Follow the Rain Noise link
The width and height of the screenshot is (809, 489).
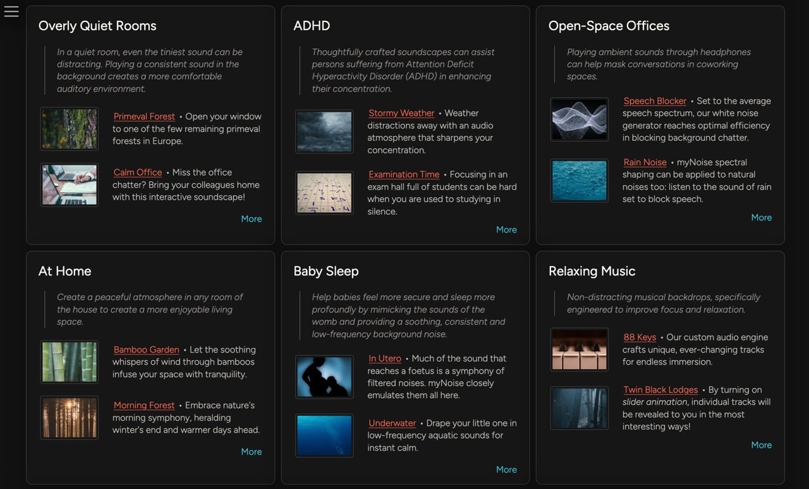[645, 162]
